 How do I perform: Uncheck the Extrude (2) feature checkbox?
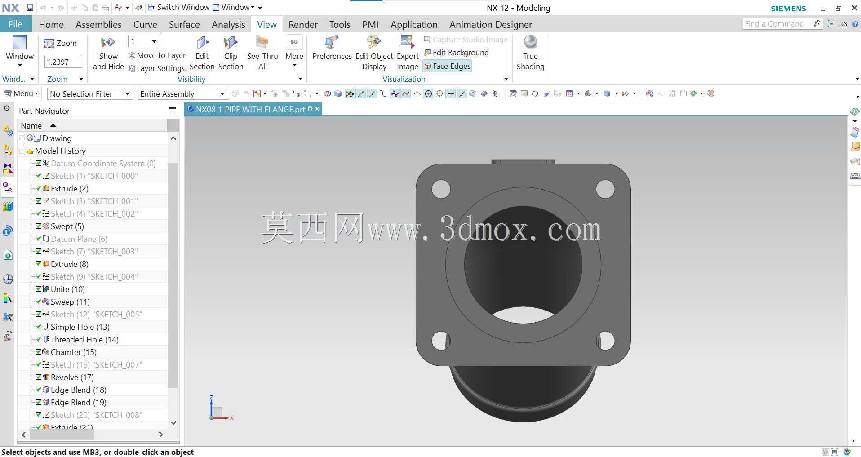click(39, 188)
